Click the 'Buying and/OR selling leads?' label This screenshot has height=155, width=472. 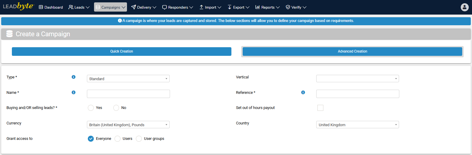click(x=32, y=108)
